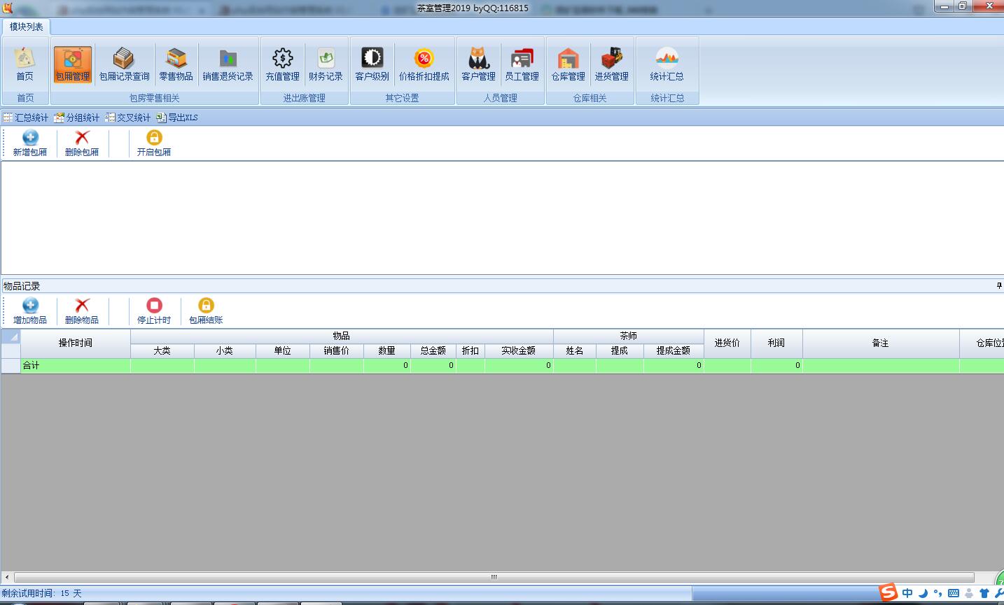Select the 零售物品 retail items icon
Image resolution: width=1004 pixels, height=605 pixels.
click(176, 64)
